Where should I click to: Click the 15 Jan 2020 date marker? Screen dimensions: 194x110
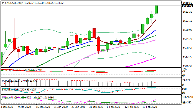click(43, 107)
